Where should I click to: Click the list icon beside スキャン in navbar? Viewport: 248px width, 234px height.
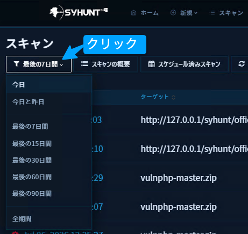212,12
